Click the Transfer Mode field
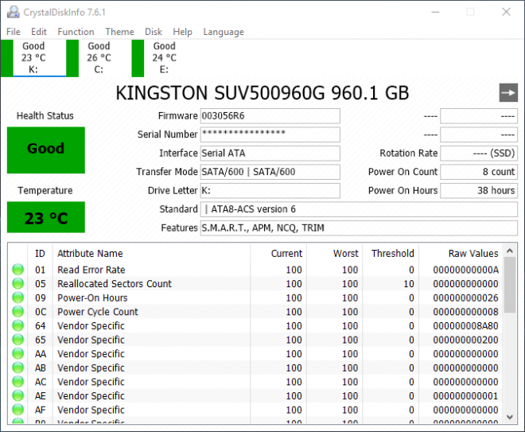Viewport: 525px width, 432px height. [270, 172]
